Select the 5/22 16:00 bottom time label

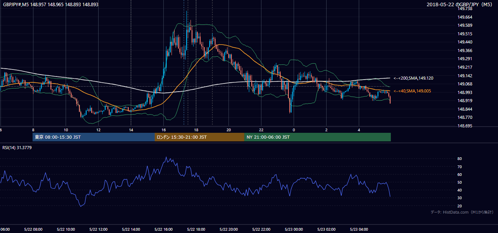(x=164, y=230)
